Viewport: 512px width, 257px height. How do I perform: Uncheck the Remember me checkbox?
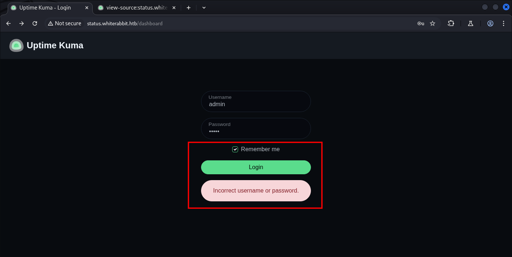click(235, 149)
